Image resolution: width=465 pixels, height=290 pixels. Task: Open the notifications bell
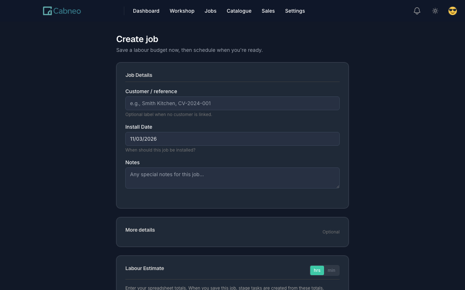417,11
